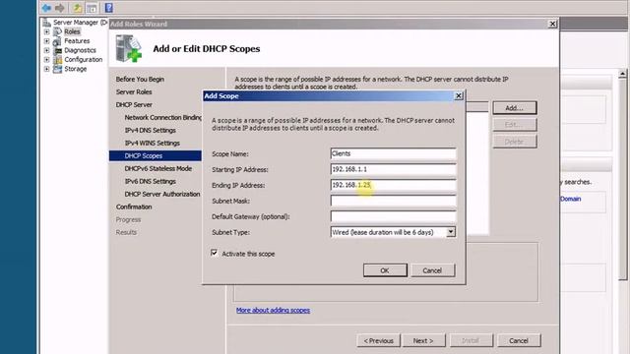The width and height of the screenshot is (630, 354).
Task: Open the Subnet Type dropdown
Action: pos(451,232)
